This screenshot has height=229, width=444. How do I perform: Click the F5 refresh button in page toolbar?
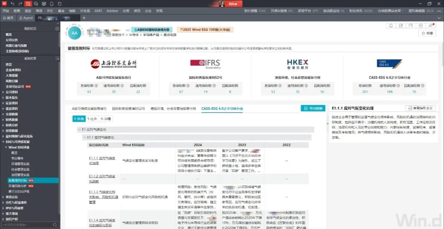coord(411,25)
